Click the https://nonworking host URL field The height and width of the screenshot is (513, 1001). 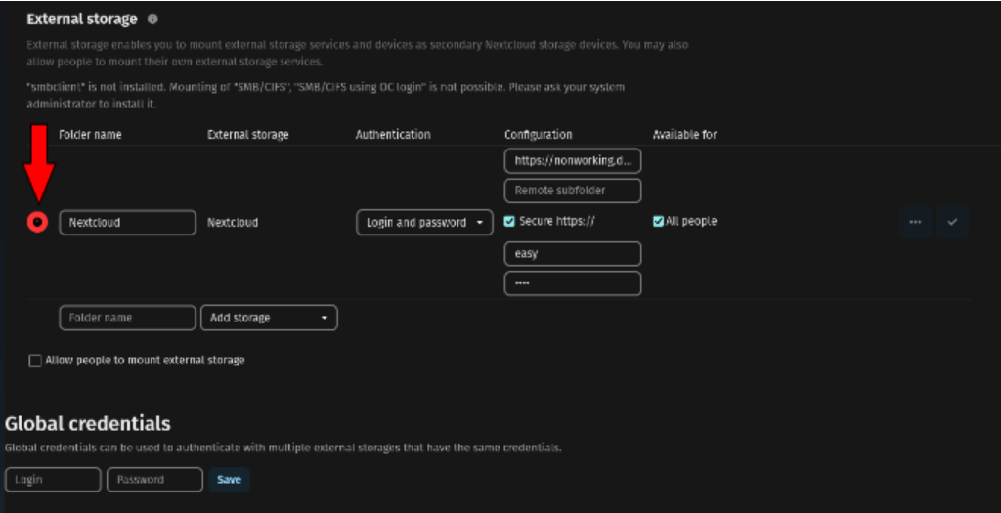pos(573,161)
